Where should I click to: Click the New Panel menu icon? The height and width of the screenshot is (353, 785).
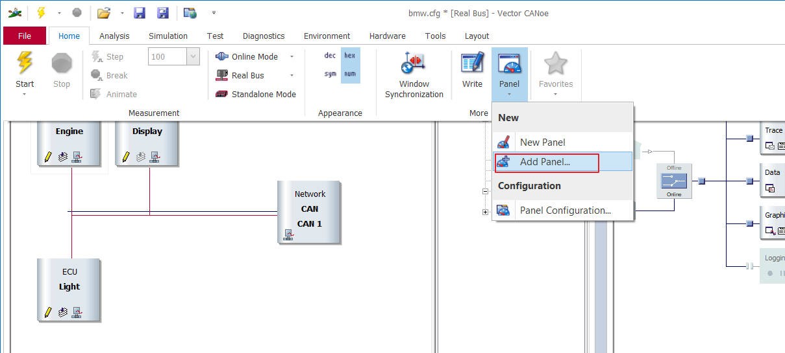(503, 142)
